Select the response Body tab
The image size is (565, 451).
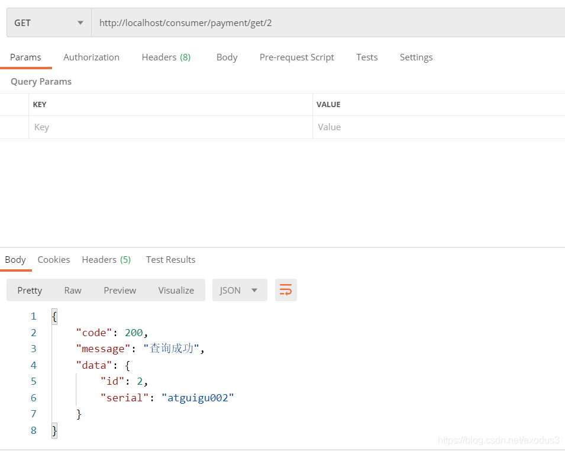pyautogui.click(x=15, y=260)
